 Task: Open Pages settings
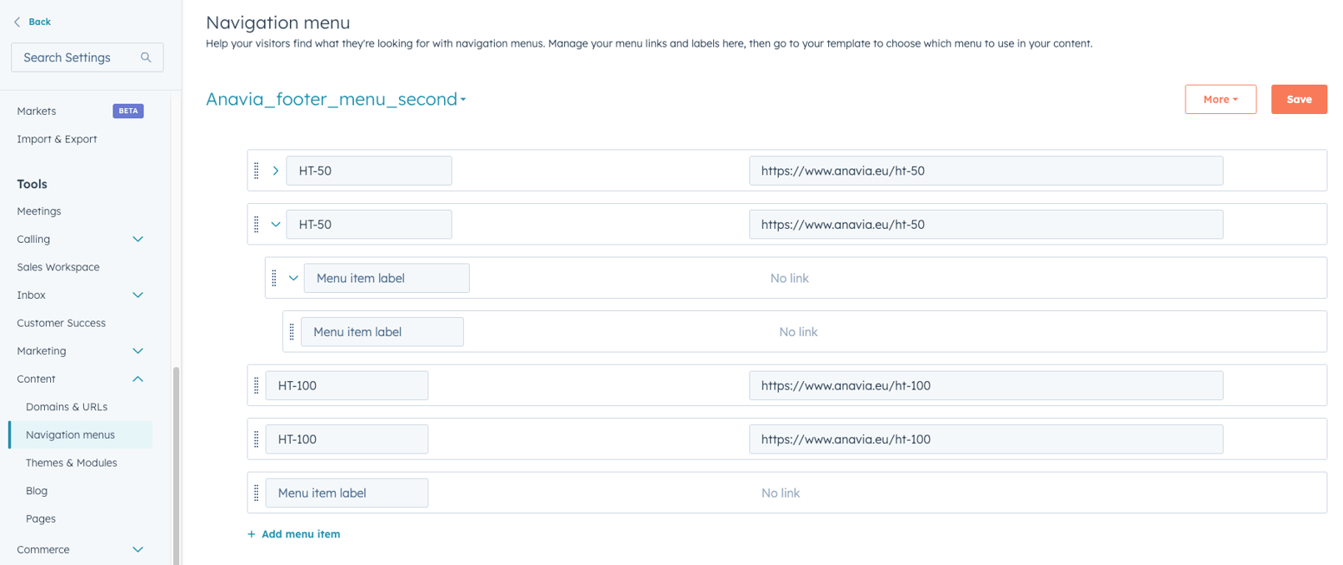tap(41, 518)
